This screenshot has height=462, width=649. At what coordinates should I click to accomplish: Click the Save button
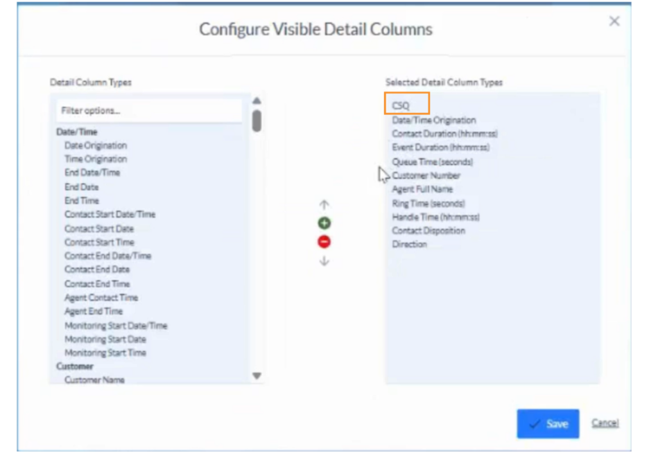point(547,423)
